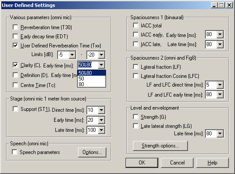Click the Strength options... button

coord(160,146)
